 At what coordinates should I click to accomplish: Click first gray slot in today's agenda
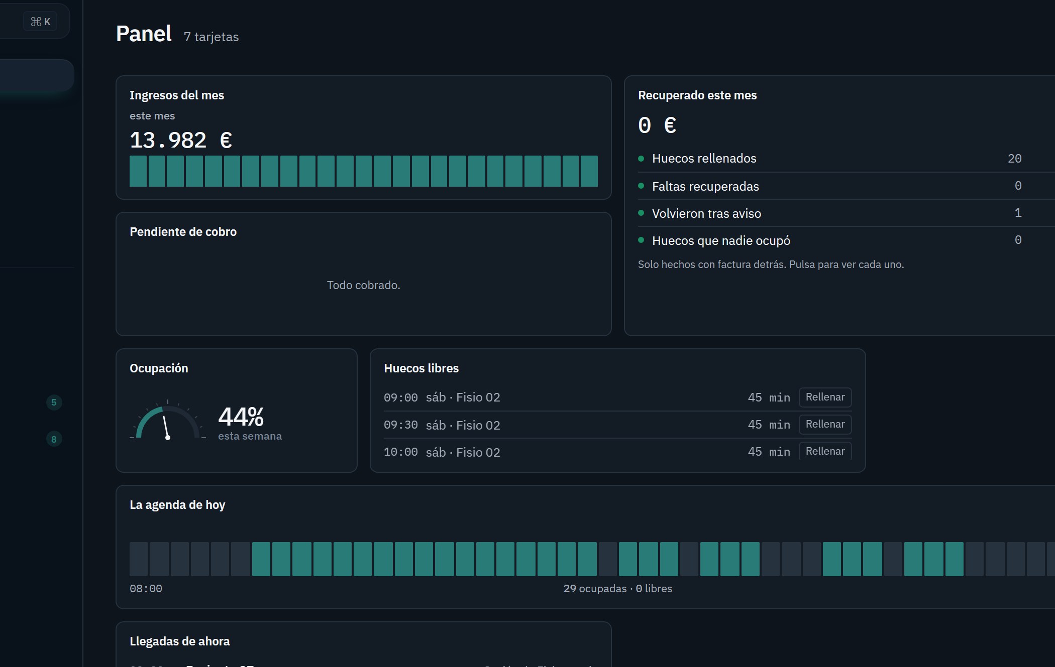coord(139,559)
